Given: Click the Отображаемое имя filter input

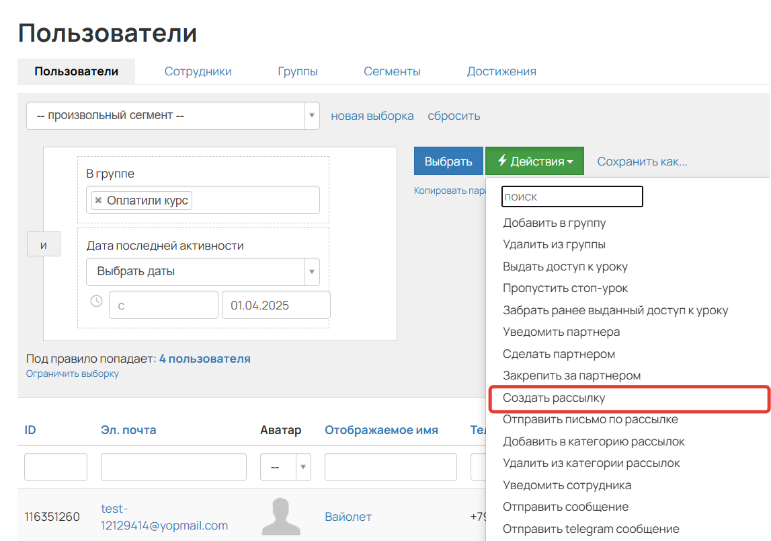Looking at the screenshot, I should (x=391, y=467).
